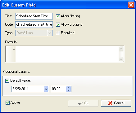Viewport: 136px width, 113px height.
Task: Enable the Required checkbox
Action: tap(58, 33)
